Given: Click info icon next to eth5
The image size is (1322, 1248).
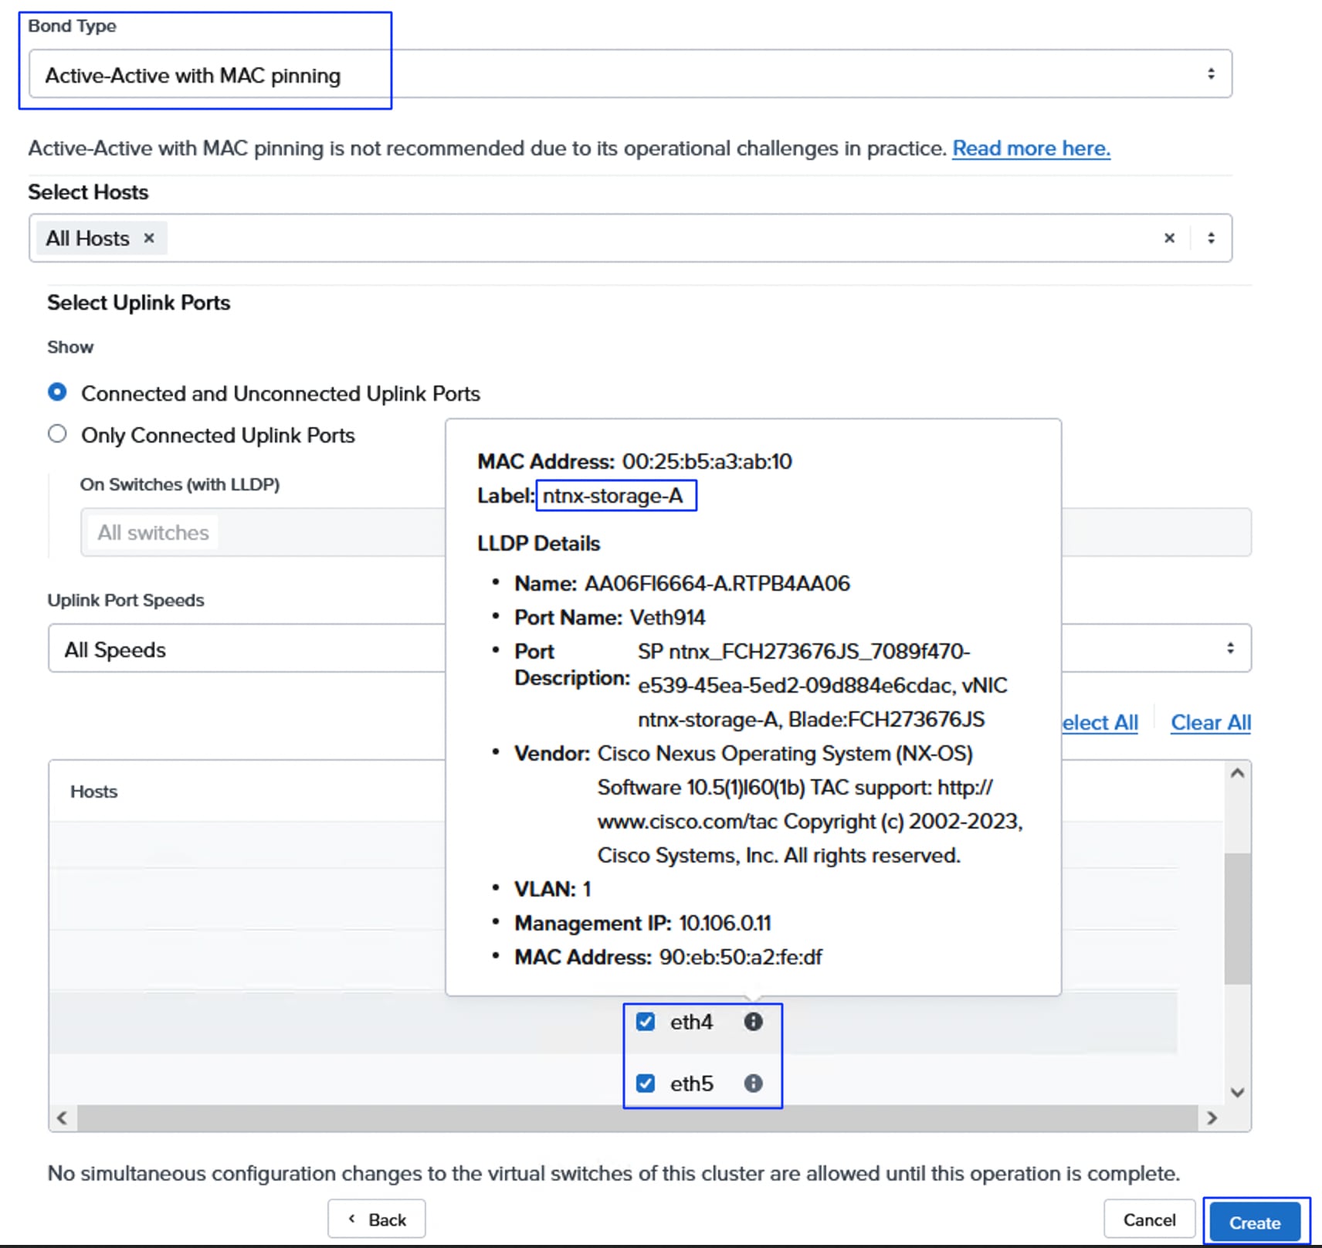Looking at the screenshot, I should click(x=753, y=1083).
